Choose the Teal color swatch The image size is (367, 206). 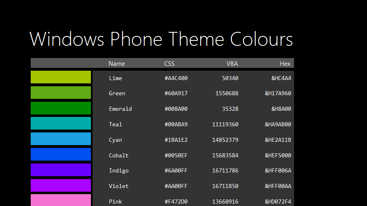tap(61, 123)
